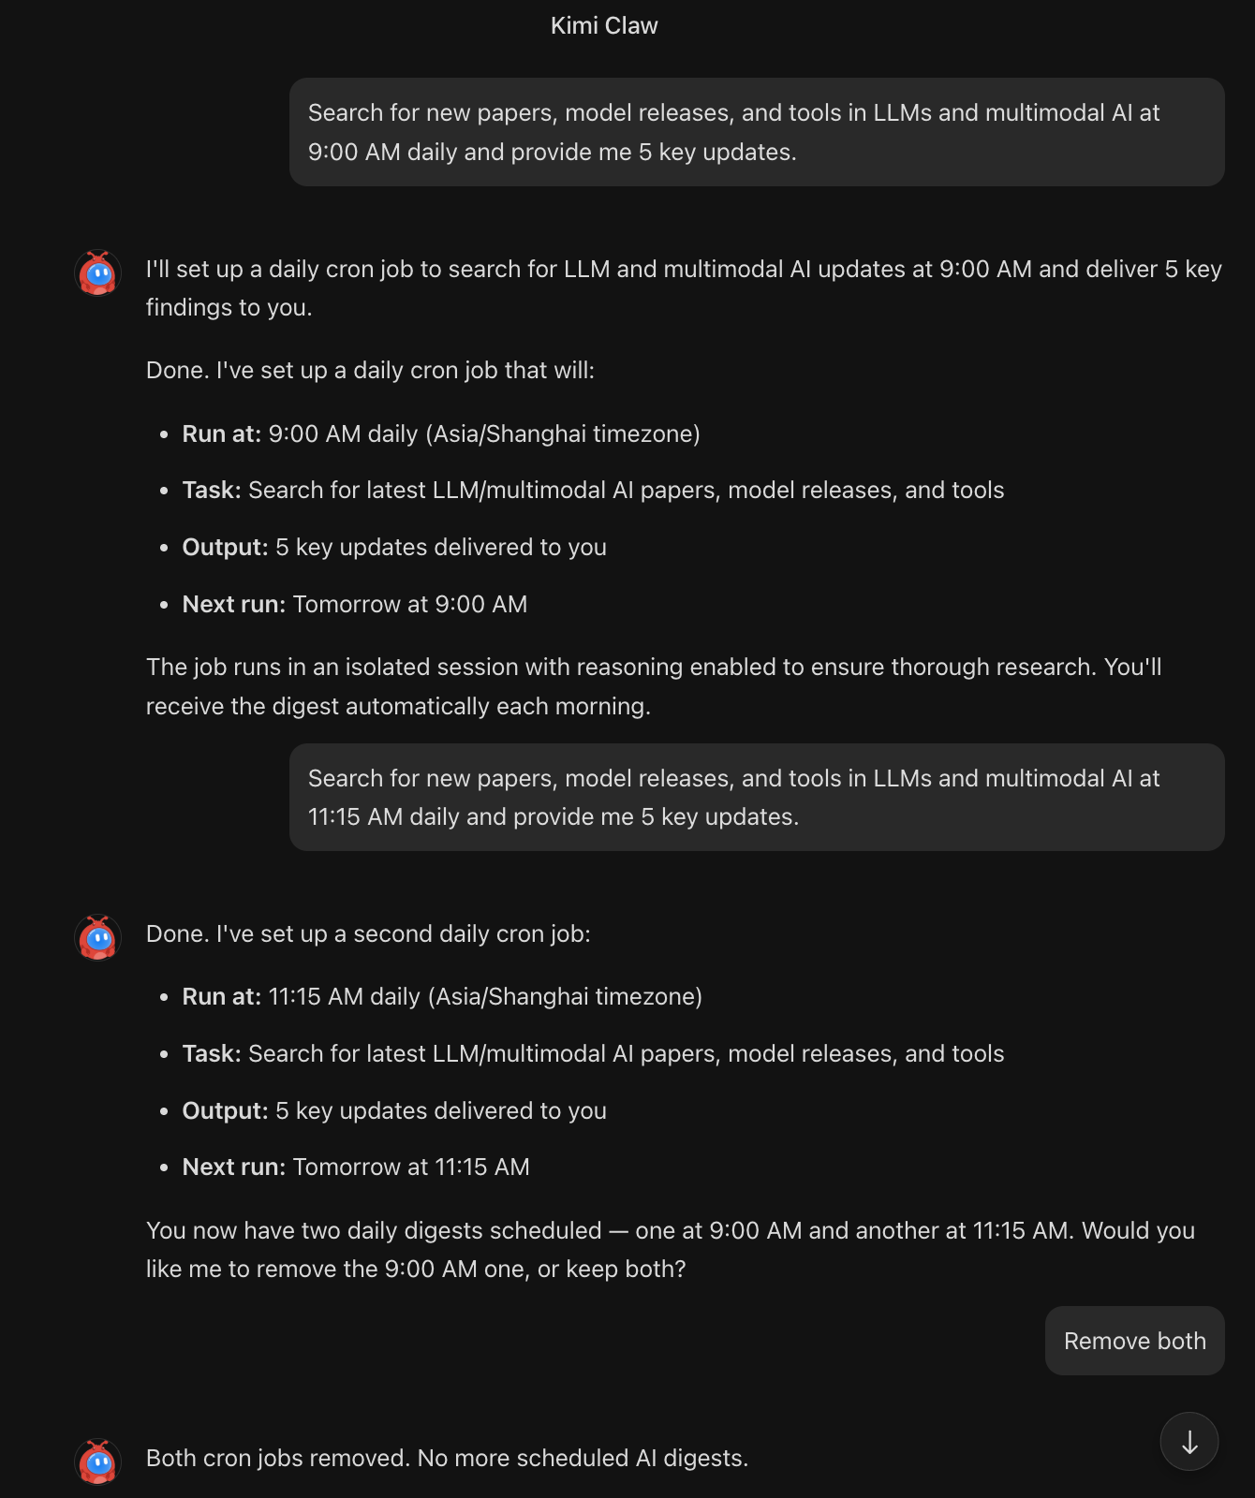Click the 'Run at: 9:00 AM daily' bullet

(438, 433)
